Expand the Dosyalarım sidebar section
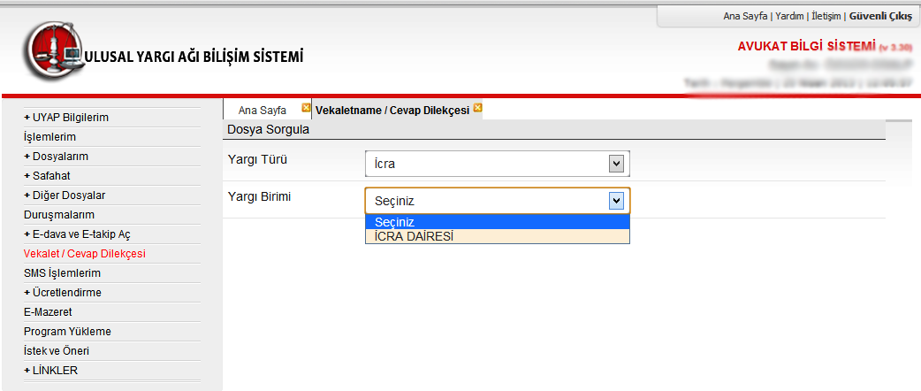This screenshot has width=921, height=391. point(57,157)
